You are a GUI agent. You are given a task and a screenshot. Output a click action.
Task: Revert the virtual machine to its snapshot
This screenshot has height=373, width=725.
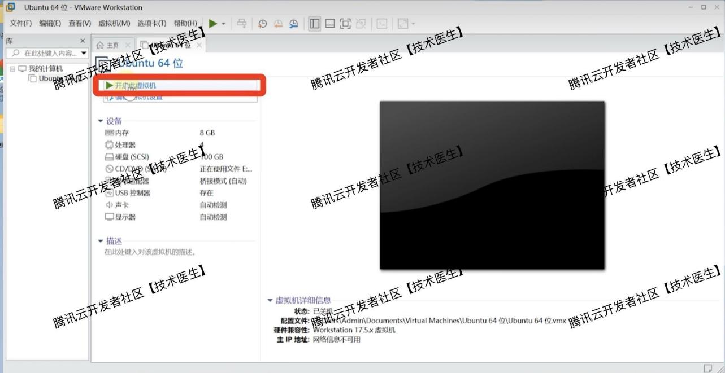click(x=278, y=23)
